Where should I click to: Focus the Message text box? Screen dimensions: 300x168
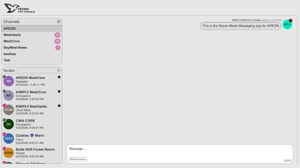point(180,154)
